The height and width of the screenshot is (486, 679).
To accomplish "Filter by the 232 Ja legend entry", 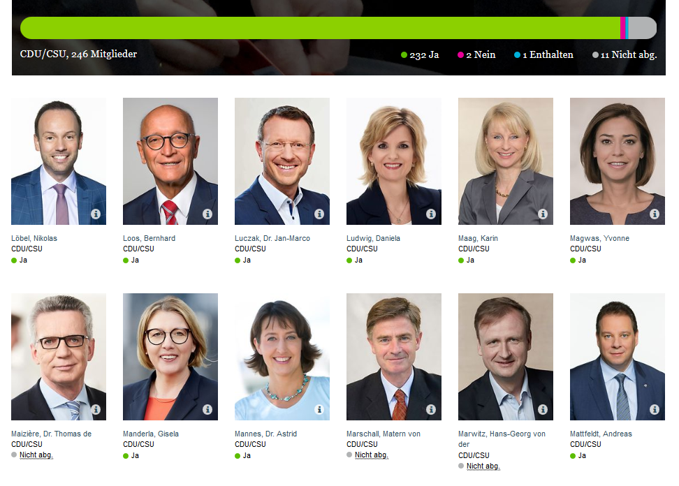I will 420,55.
